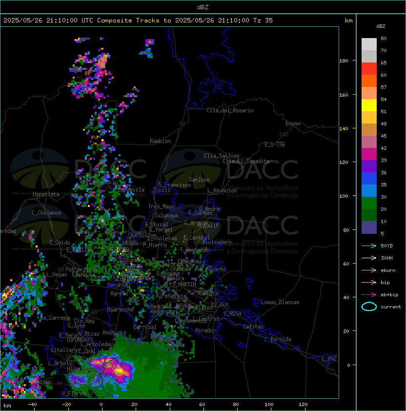The image size is (406, 411).
Task: Click the pink bip arrow legend icon
Action: [x=369, y=282]
